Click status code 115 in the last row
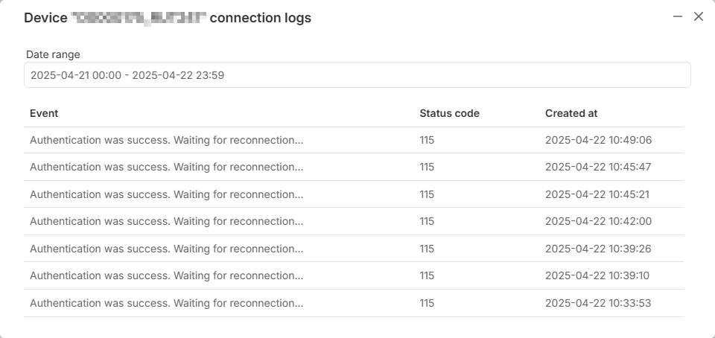Viewport: 715px width, 338px height. [x=427, y=303]
